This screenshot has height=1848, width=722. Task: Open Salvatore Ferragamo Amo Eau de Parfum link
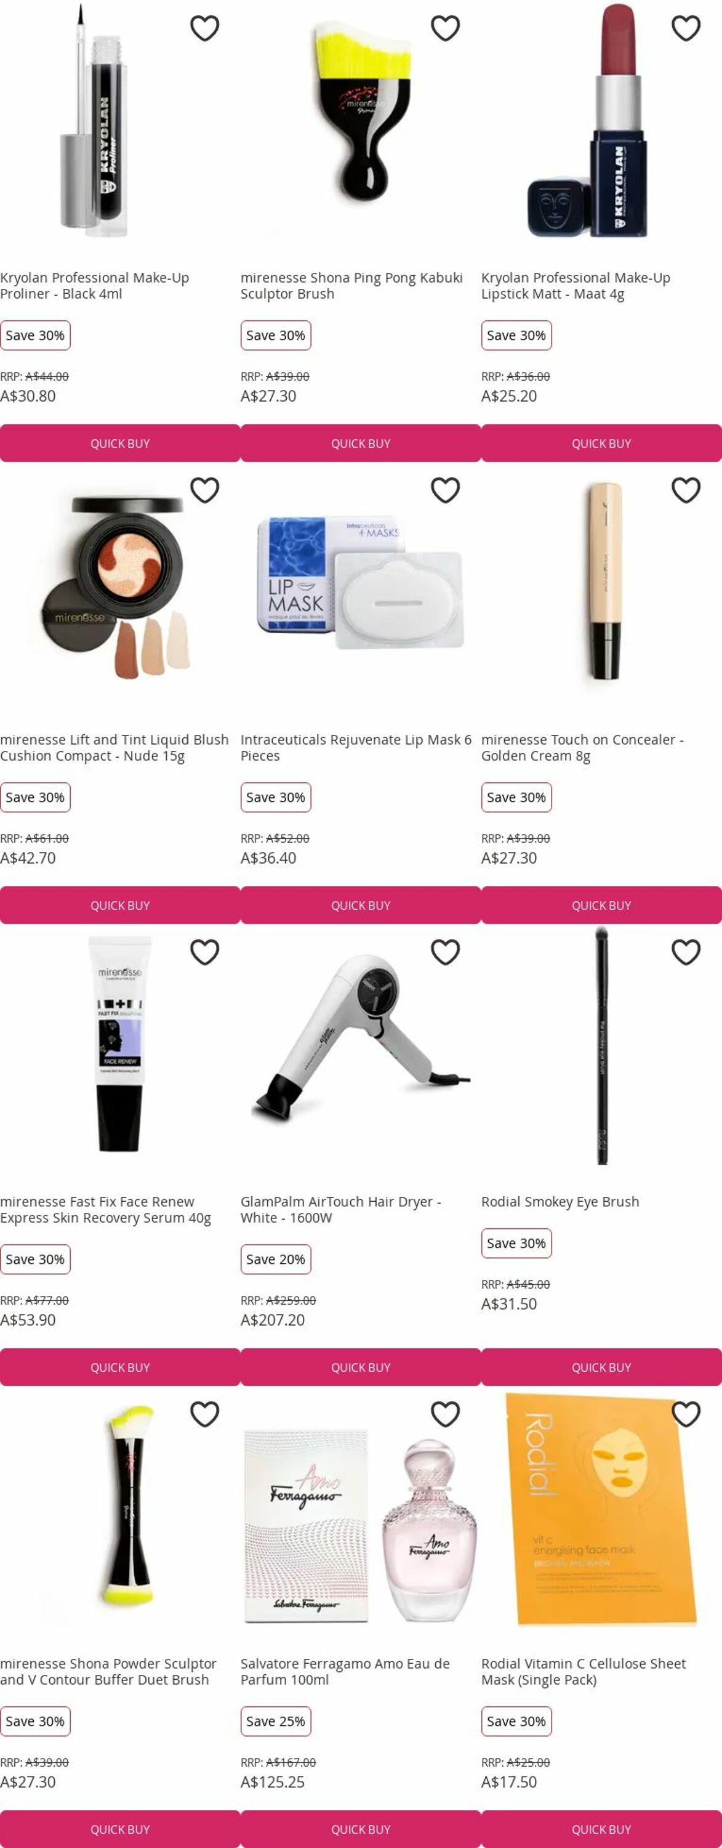pos(345,1672)
